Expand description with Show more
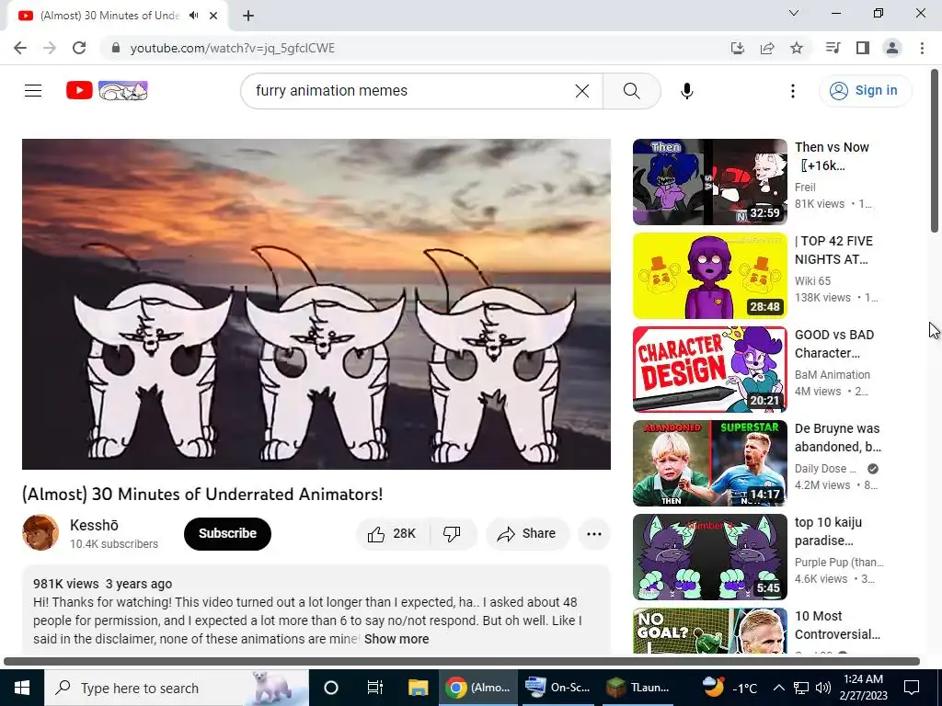This screenshot has width=942, height=706. [x=396, y=639]
